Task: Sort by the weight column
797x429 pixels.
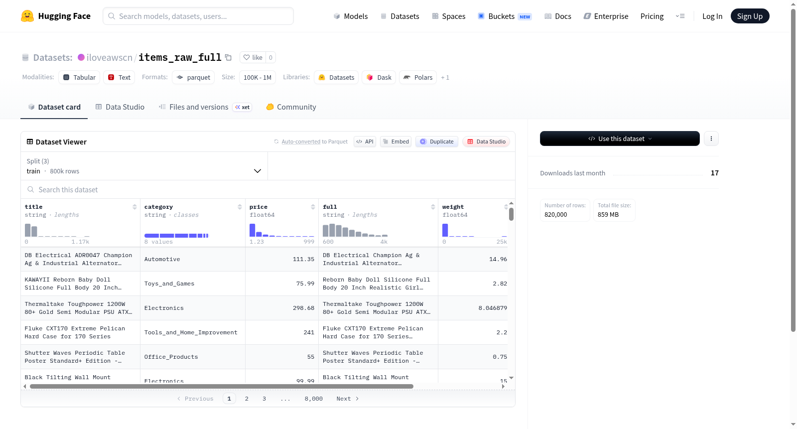Action: tap(506, 207)
